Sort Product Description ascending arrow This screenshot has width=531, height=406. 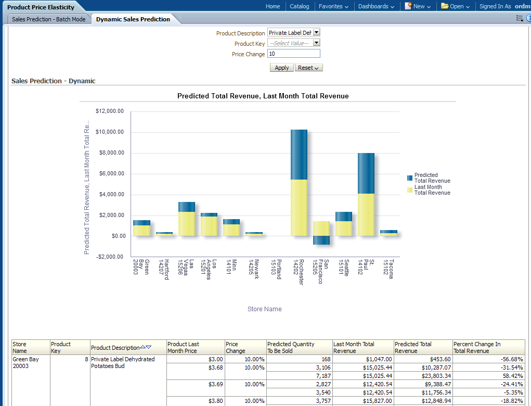[x=143, y=347]
